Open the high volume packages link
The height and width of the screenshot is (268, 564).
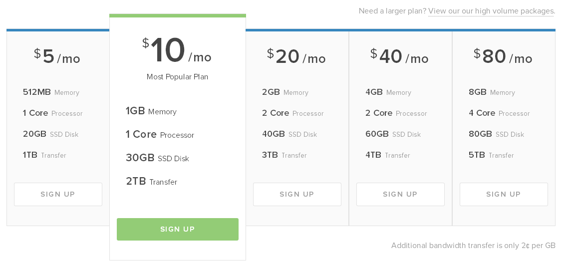(491, 11)
